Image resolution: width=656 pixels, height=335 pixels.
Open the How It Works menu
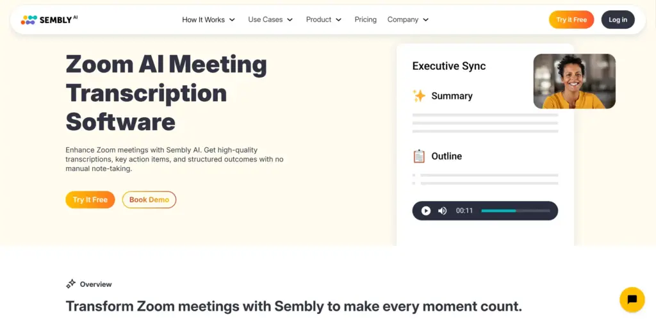[203, 20]
